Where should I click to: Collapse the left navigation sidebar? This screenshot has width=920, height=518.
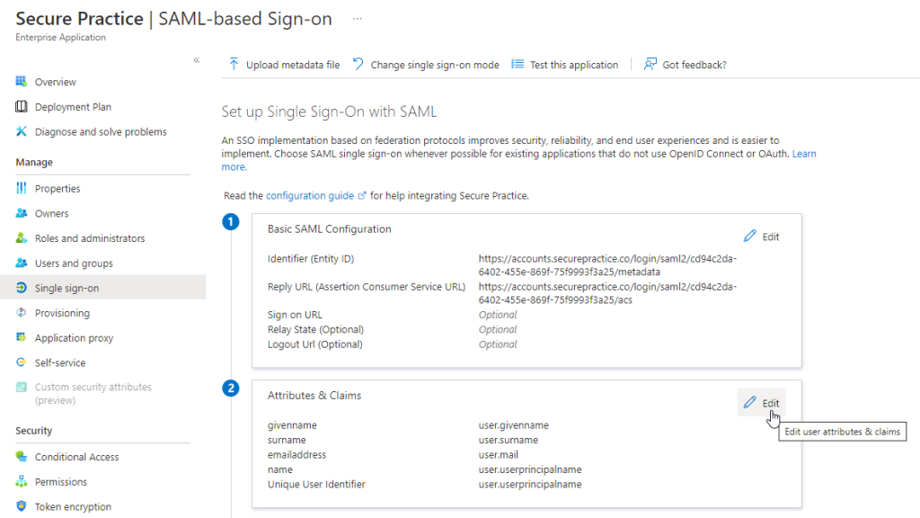pyautogui.click(x=196, y=60)
